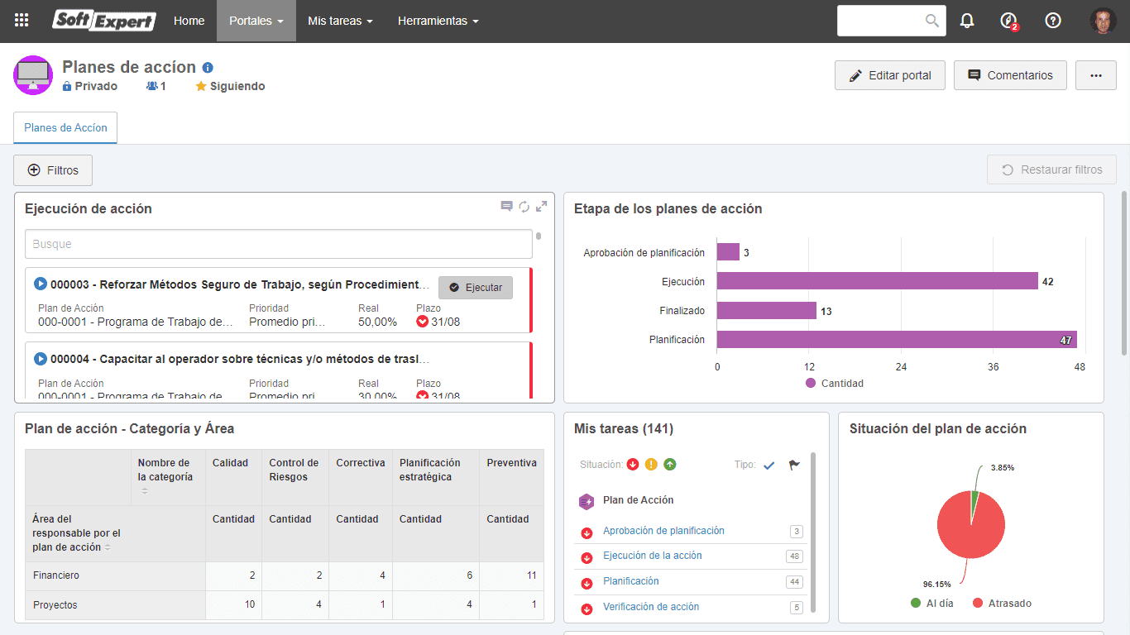Maximize the Ejecución de acción widget
The image size is (1130, 635).
[x=542, y=207]
